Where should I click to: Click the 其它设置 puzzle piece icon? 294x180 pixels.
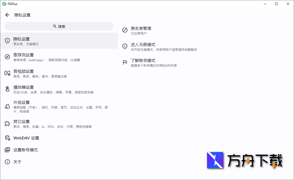[x=7, y=123]
